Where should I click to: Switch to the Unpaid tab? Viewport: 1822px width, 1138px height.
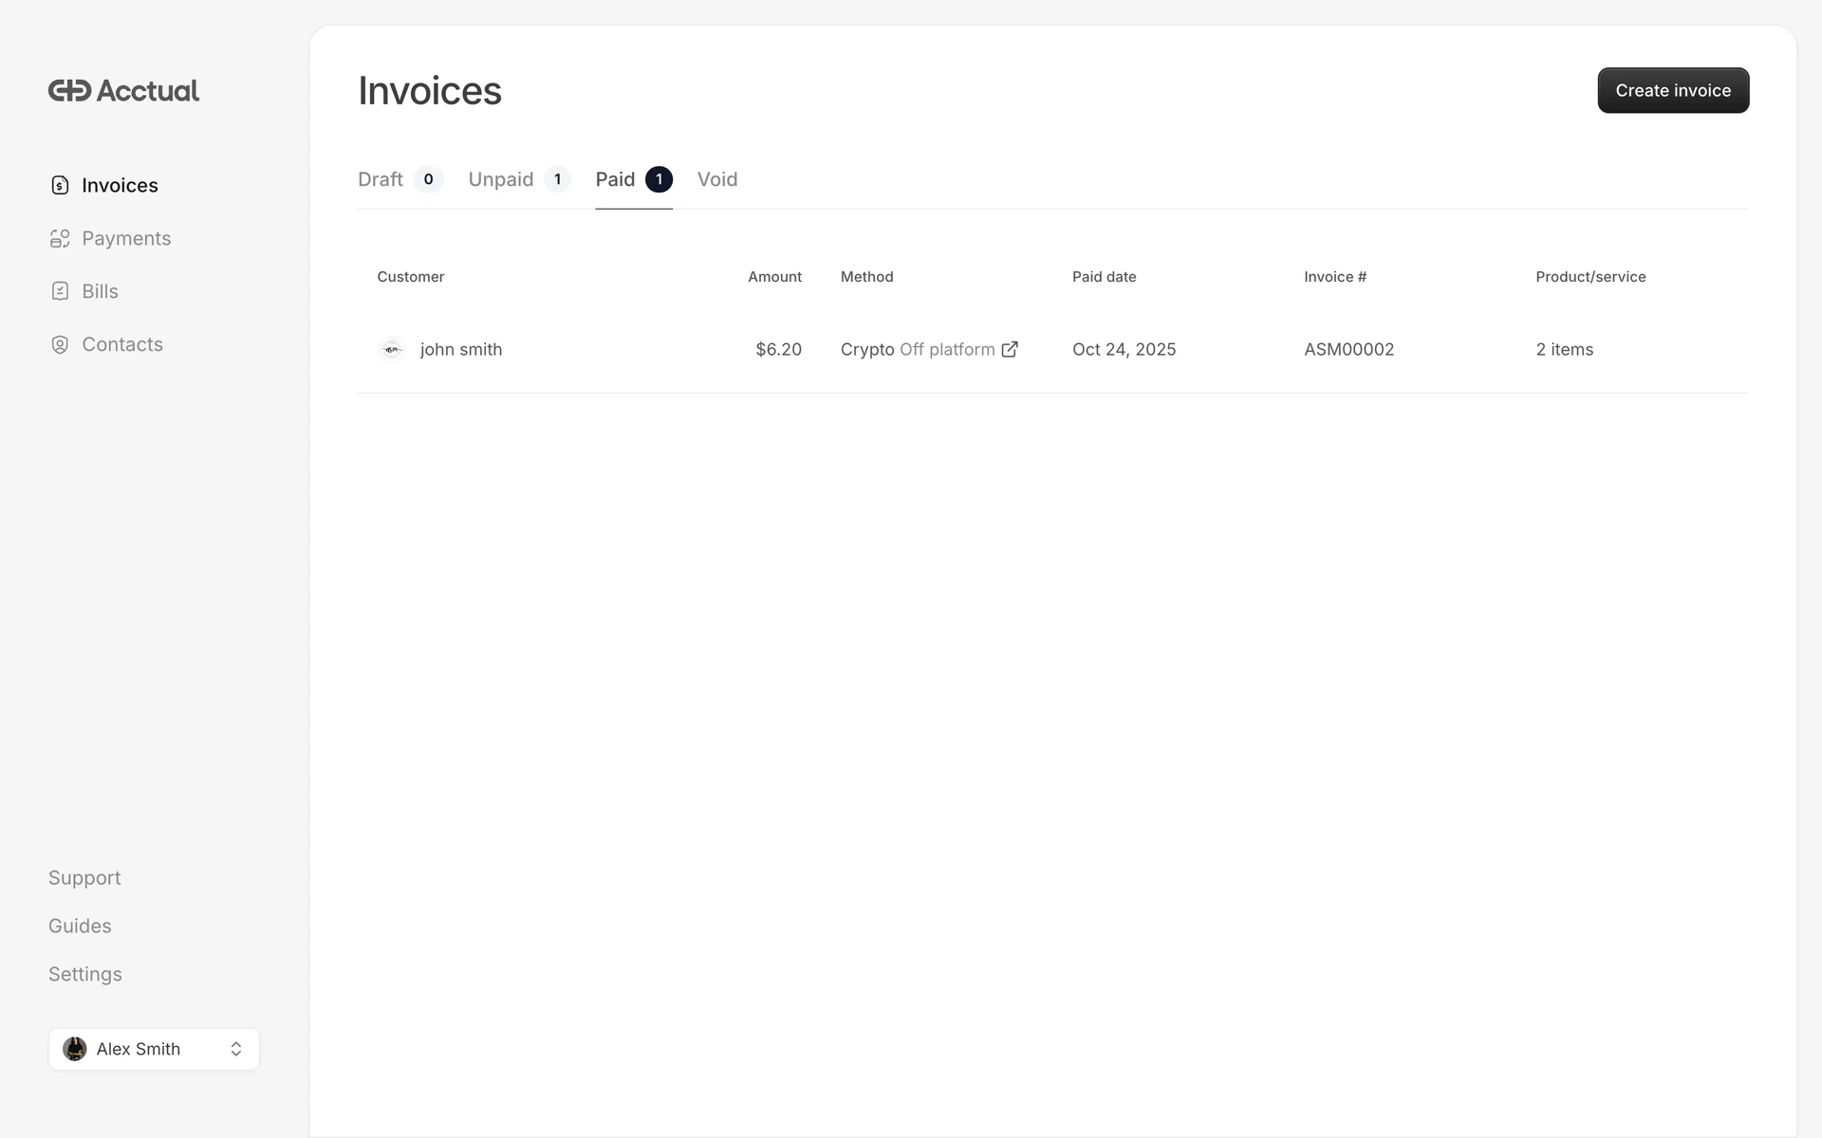pyautogui.click(x=501, y=179)
